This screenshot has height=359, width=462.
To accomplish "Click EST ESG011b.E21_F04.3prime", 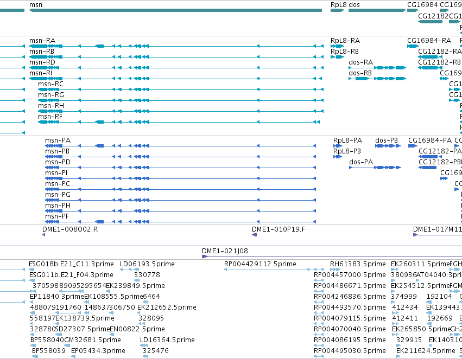I will pos(71,275).
